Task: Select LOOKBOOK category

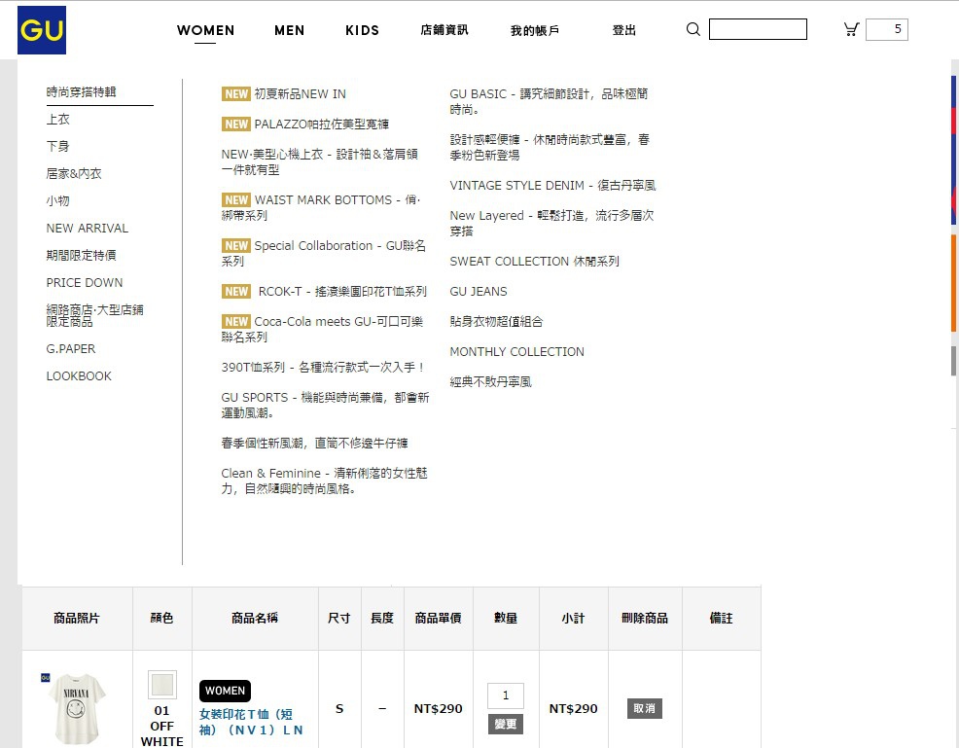Action: point(79,376)
